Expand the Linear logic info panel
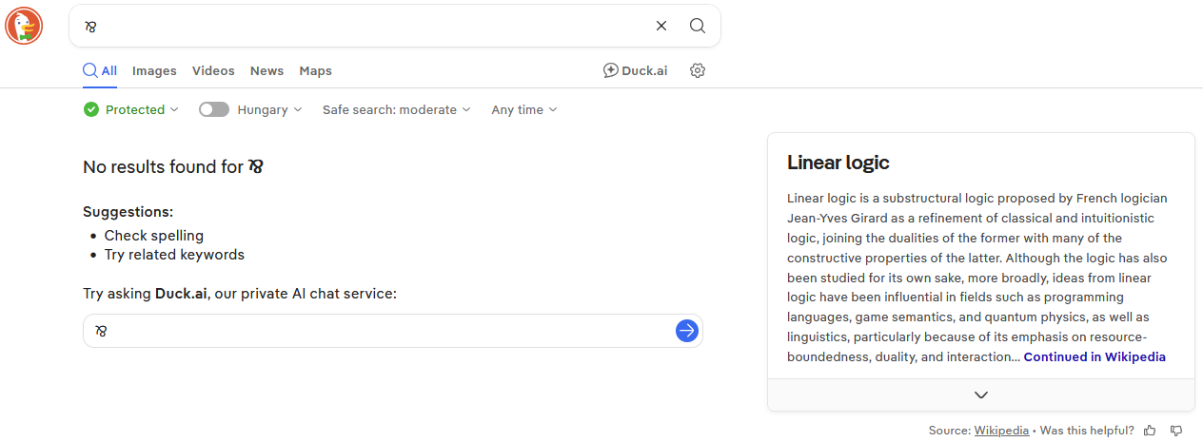Viewport: 1203px width, 442px height. (981, 394)
